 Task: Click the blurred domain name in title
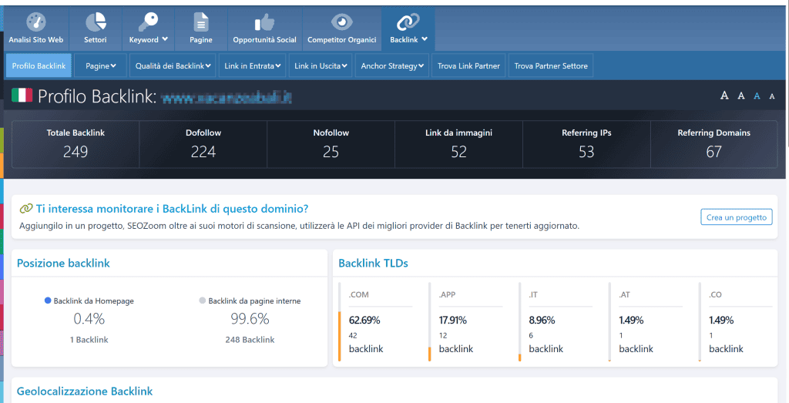pyautogui.click(x=227, y=97)
